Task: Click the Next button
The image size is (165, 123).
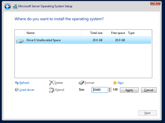Action: coord(148,113)
